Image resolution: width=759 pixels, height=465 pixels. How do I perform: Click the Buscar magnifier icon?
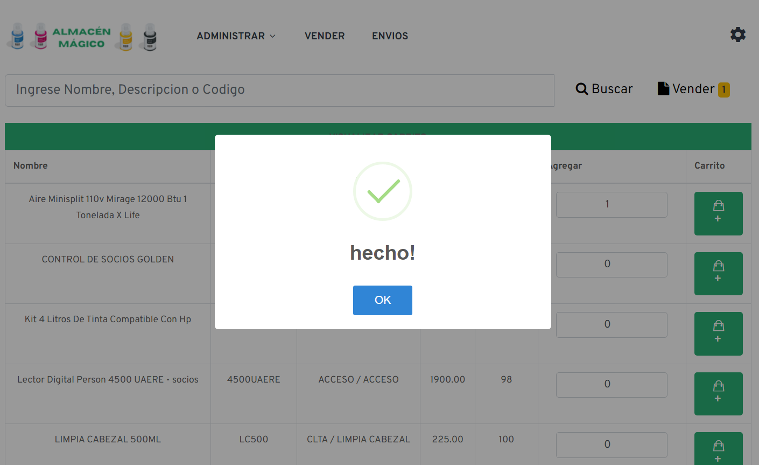click(581, 89)
